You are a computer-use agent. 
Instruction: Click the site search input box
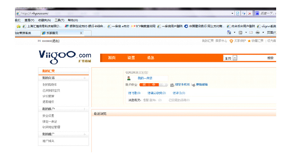click(252, 58)
